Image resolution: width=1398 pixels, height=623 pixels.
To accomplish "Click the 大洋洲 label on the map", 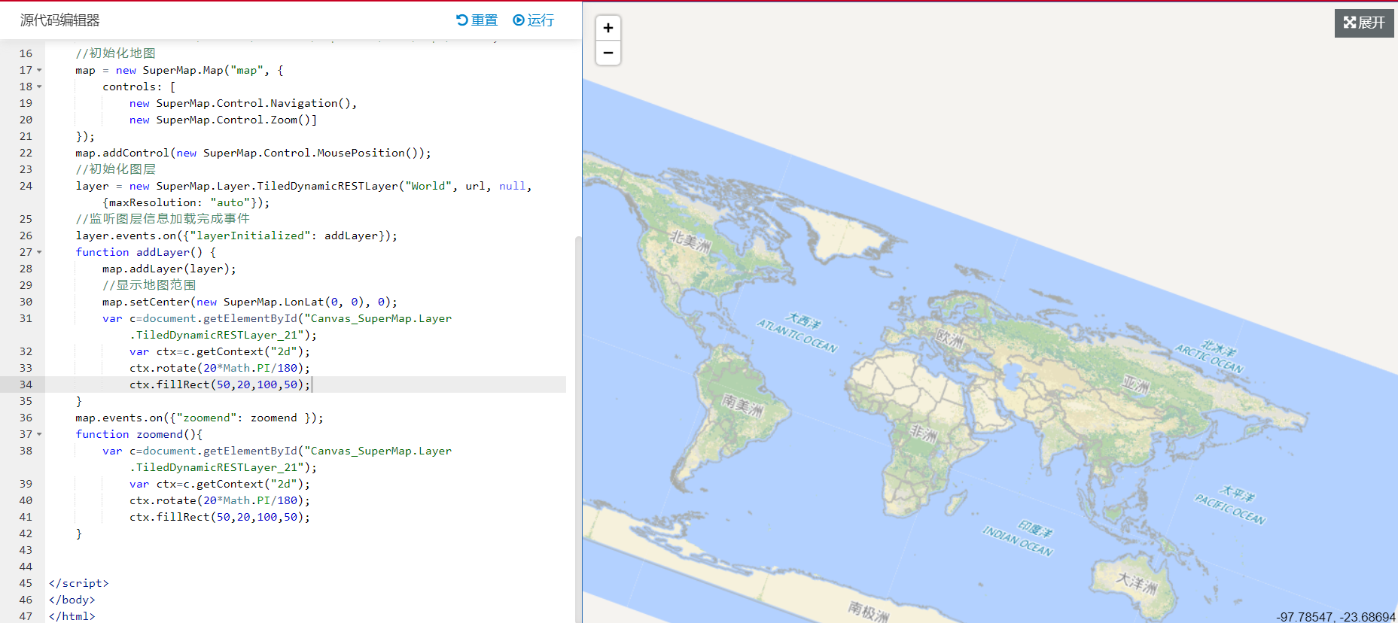I will pyautogui.click(x=1136, y=583).
